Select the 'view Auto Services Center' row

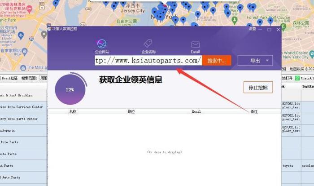pos(23,107)
